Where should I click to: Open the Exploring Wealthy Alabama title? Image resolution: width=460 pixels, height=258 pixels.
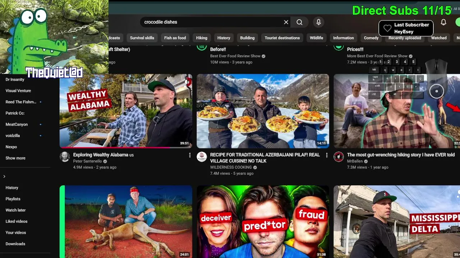pos(103,155)
